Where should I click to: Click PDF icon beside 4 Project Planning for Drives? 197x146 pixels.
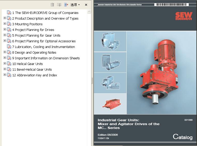click(9, 30)
